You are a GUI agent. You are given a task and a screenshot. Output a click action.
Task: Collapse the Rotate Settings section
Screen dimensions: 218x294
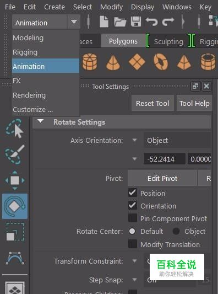(40, 121)
